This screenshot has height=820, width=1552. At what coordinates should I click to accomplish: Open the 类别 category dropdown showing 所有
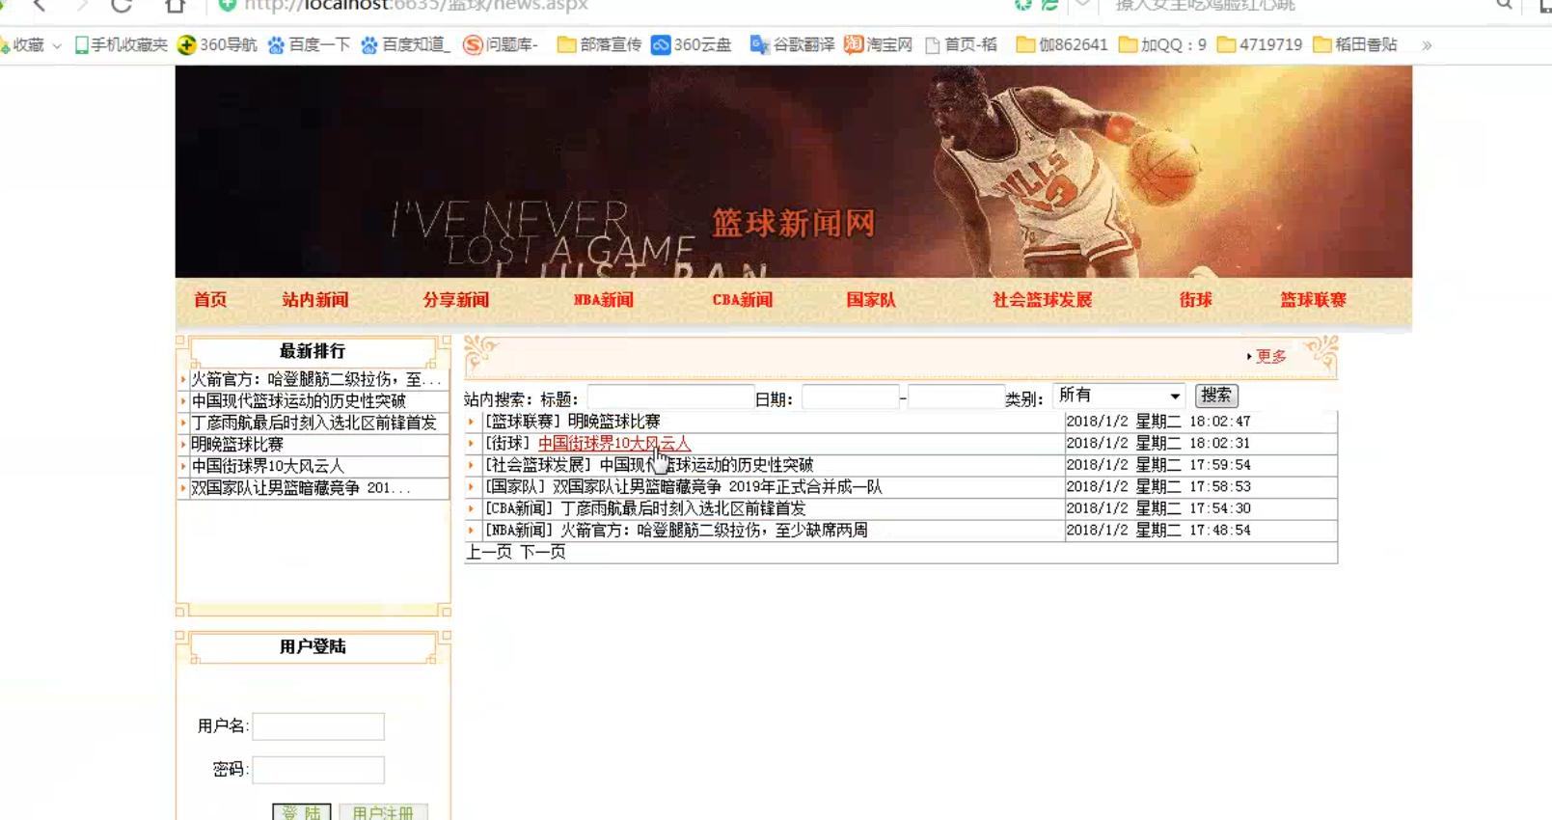1119,396
